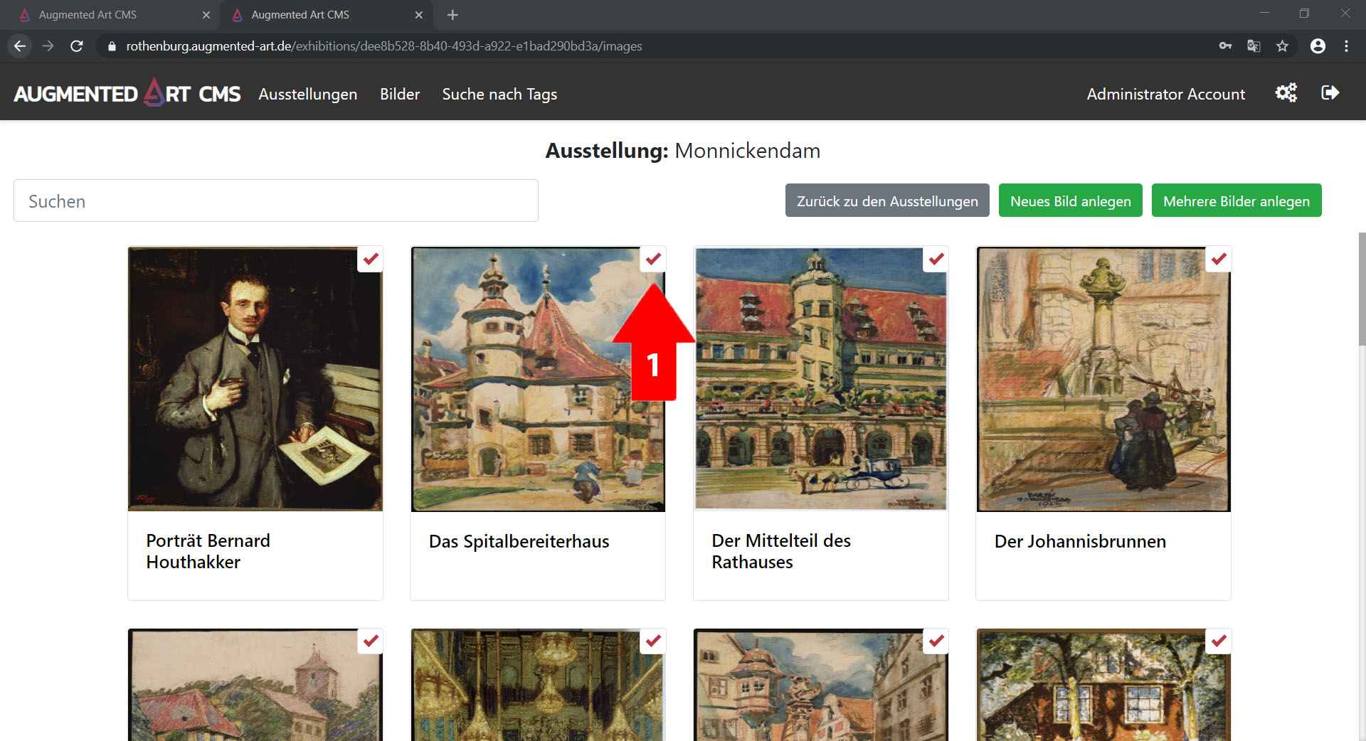The image size is (1366, 741).
Task: Open Der Johannisbrunnen painting thumbnail
Action: point(1103,379)
